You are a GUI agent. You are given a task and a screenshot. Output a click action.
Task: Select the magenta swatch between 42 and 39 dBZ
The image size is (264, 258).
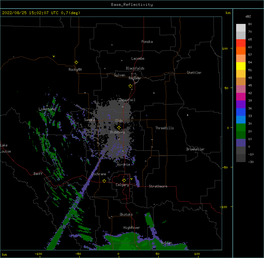coord(241,97)
